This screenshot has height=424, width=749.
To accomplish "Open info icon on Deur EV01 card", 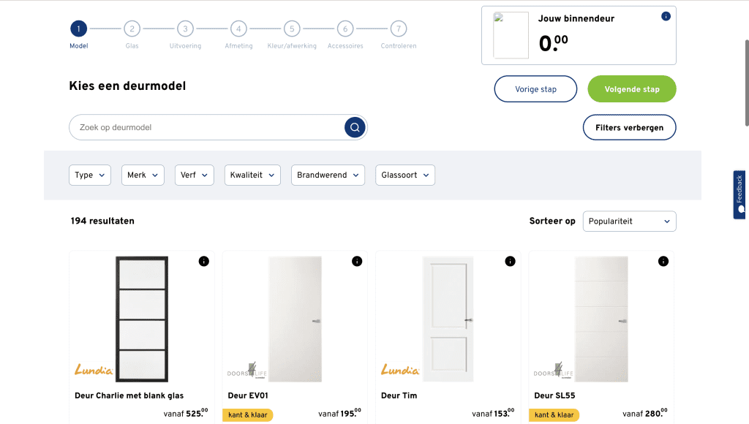I will click(x=357, y=261).
